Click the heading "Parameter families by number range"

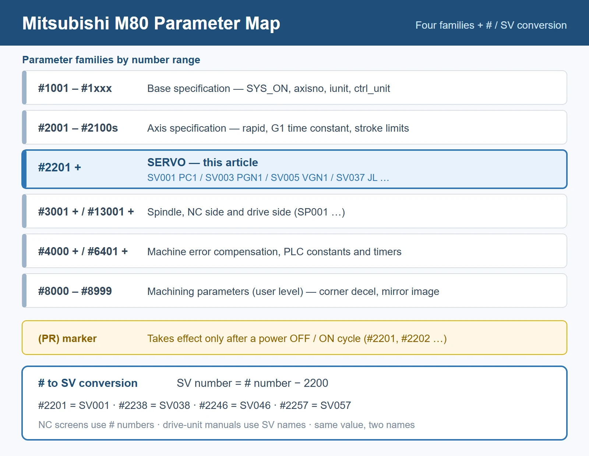point(111,60)
